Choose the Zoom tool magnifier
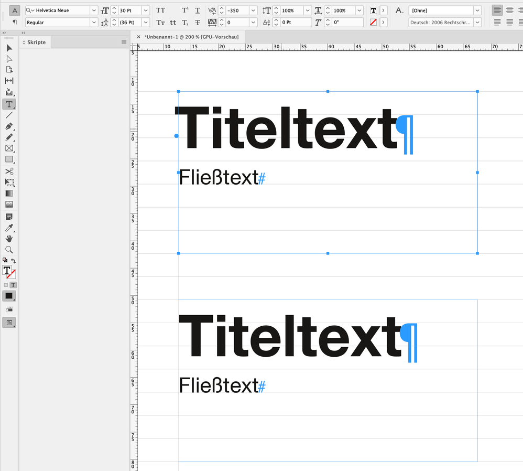523x471 pixels. 9,250
